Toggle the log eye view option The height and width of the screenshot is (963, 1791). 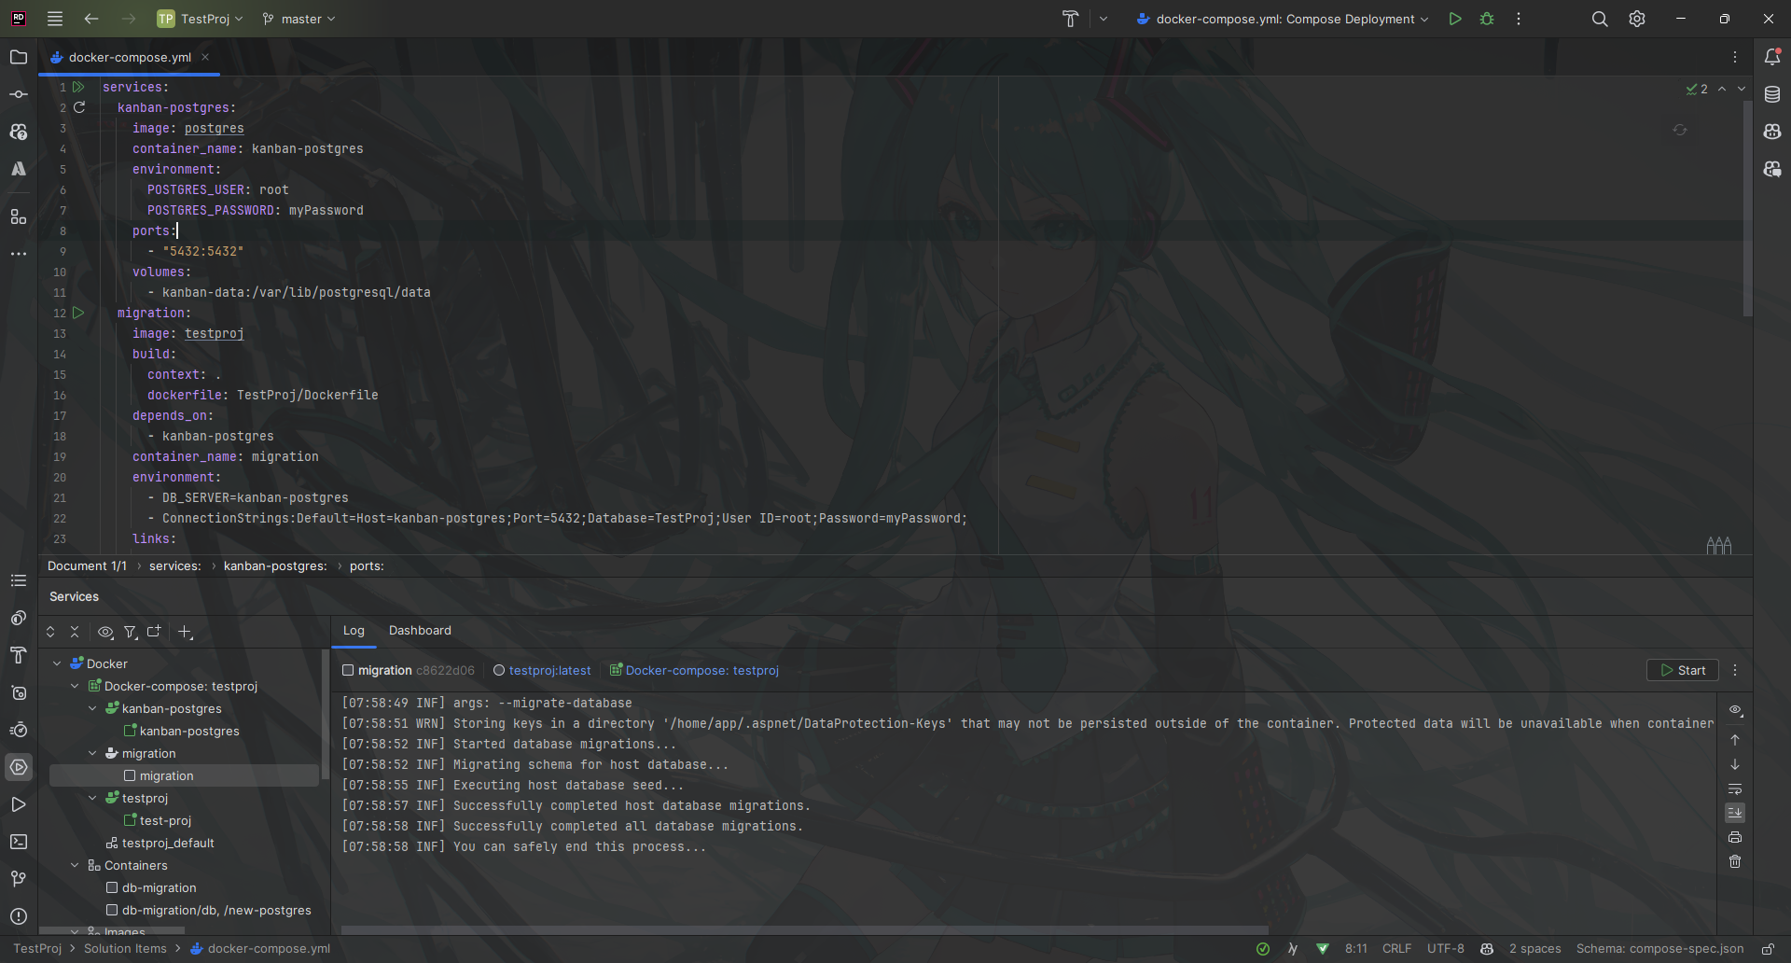(1735, 710)
